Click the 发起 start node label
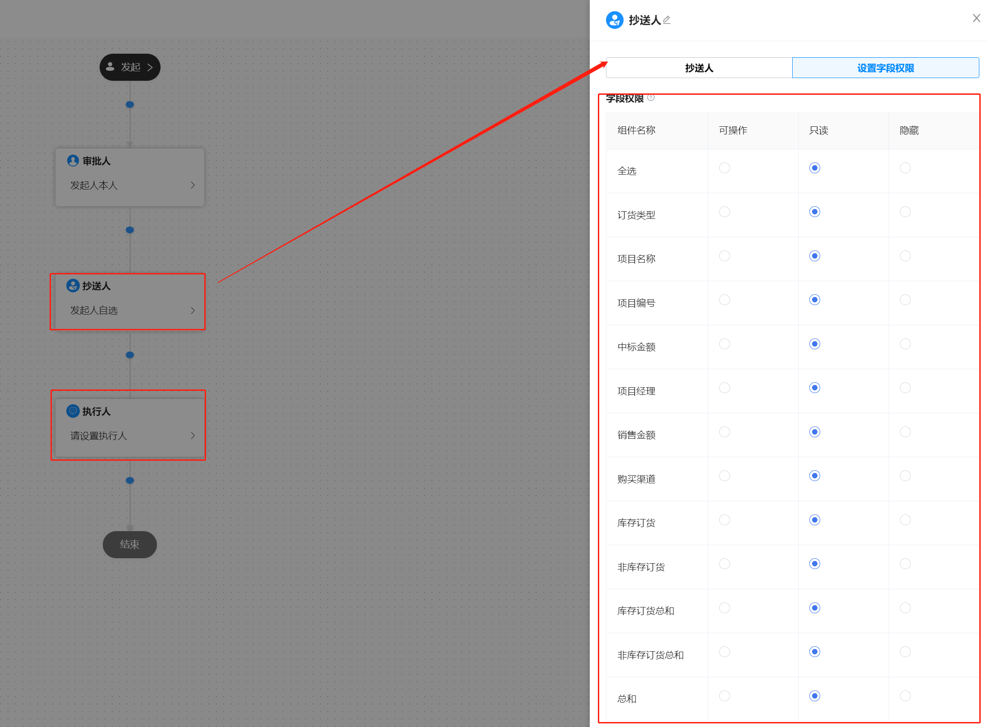The image size is (987, 727). (x=131, y=67)
